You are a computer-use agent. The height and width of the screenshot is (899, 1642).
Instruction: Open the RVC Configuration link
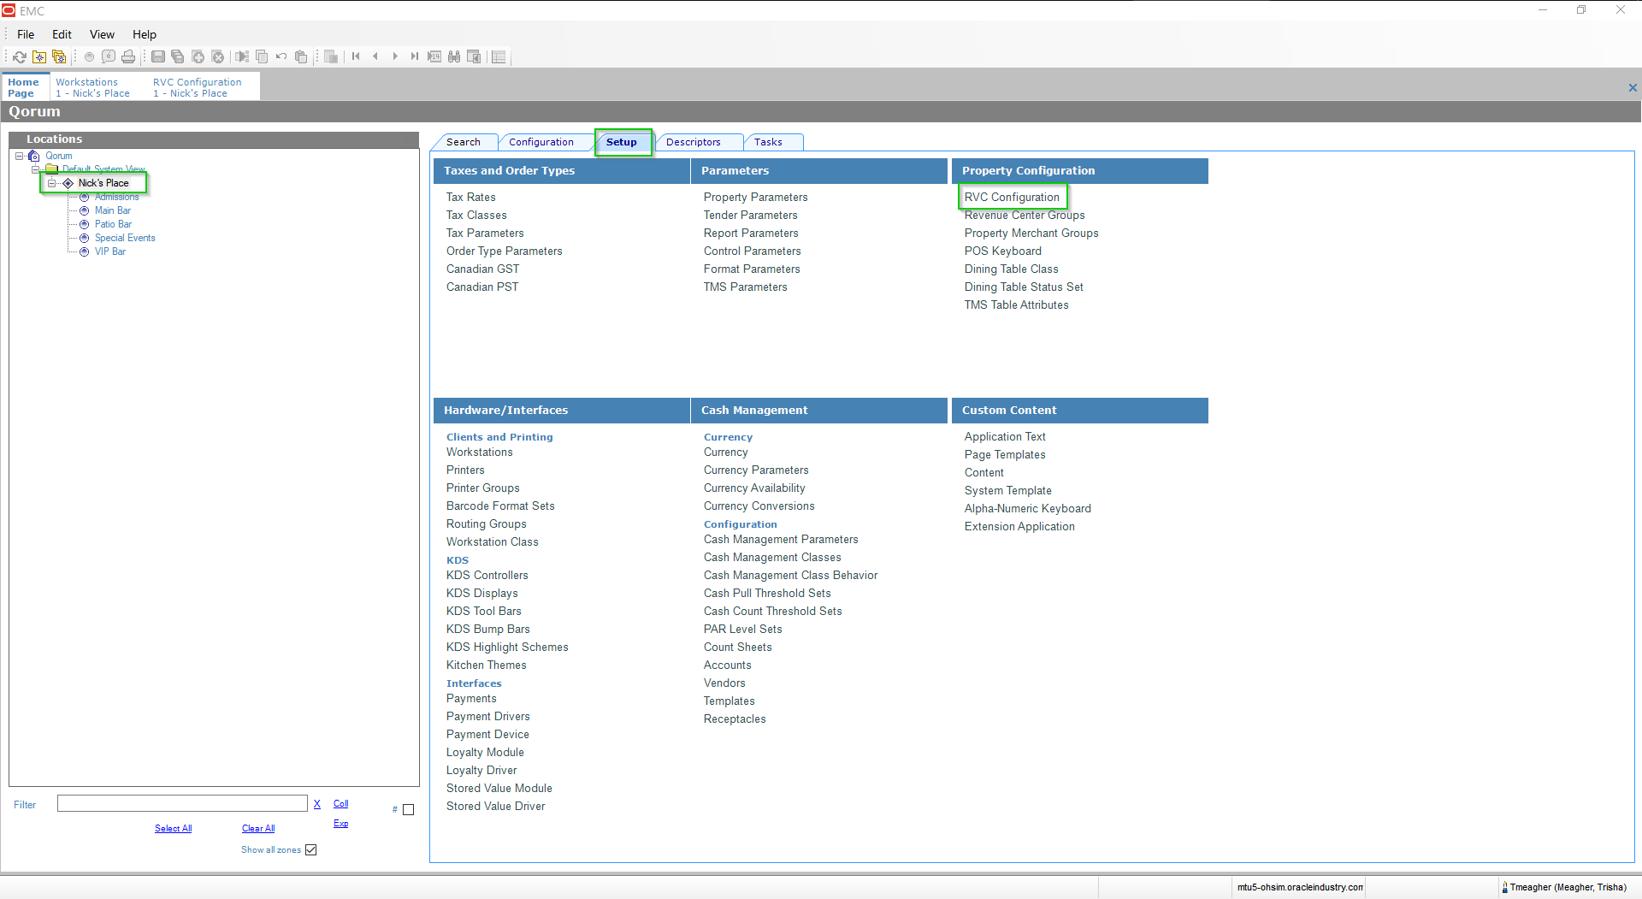click(x=1012, y=198)
